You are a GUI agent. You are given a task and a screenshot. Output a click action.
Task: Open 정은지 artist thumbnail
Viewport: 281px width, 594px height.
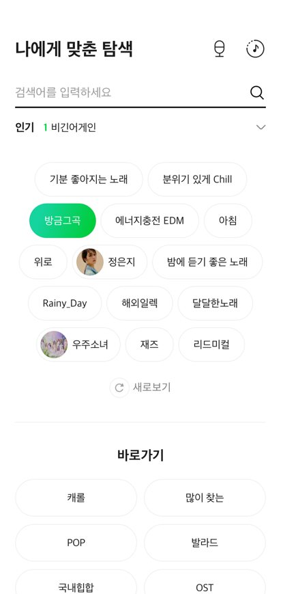click(x=90, y=262)
